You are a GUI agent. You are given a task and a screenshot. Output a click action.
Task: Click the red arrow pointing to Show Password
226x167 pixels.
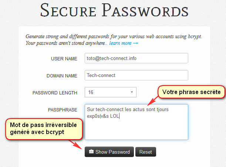(x=75, y=144)
